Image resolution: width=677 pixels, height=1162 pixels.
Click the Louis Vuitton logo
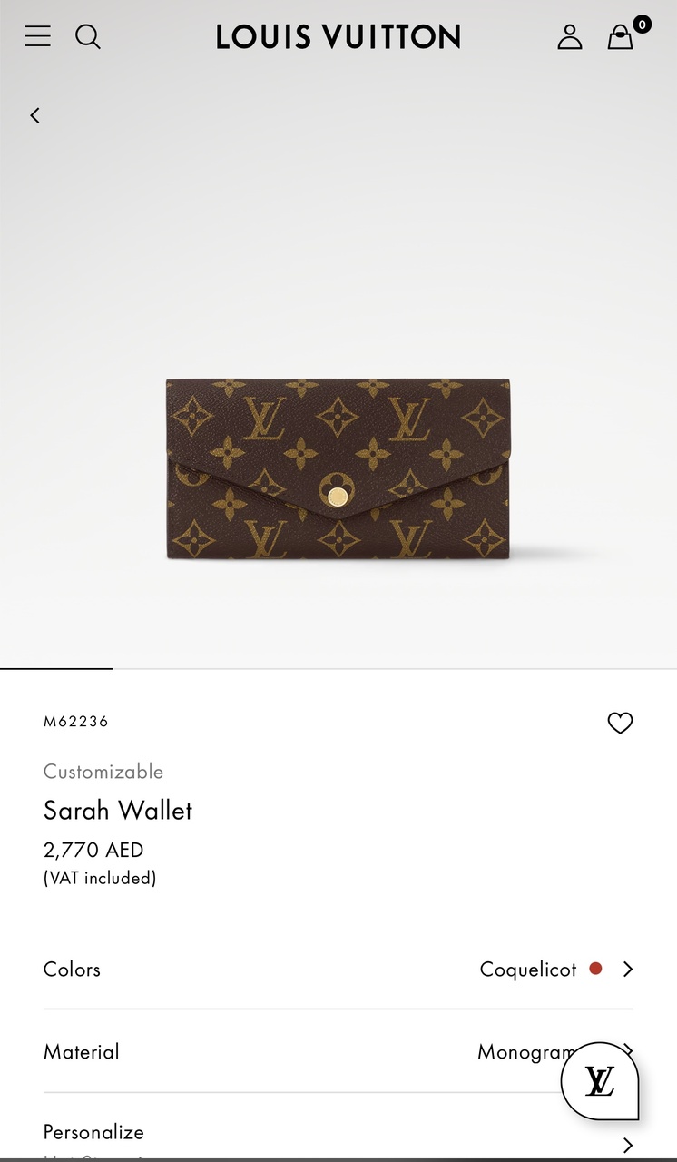point(338,37)
